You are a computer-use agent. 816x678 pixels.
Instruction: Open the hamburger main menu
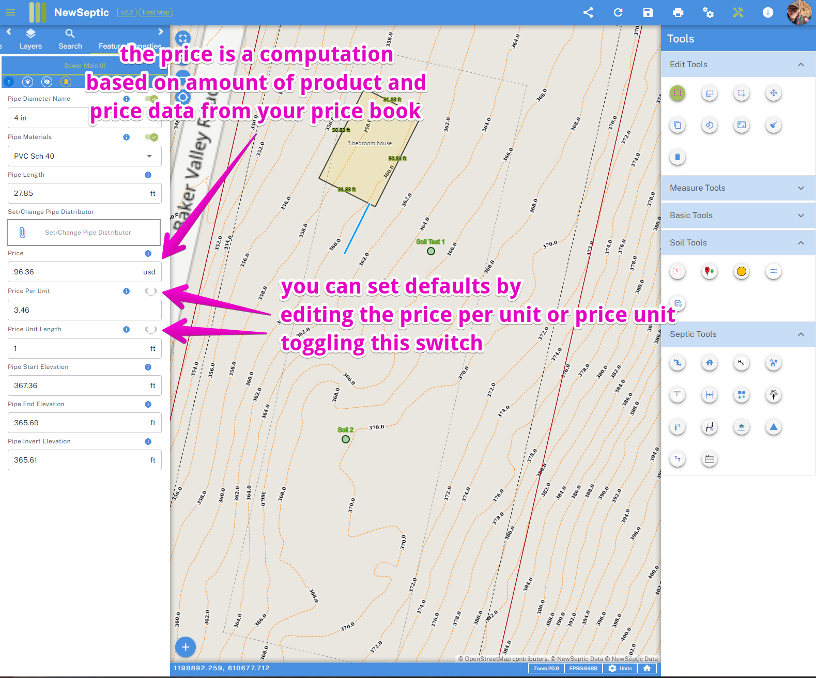click(10, 12)
